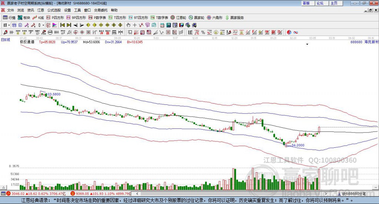Open the 资讯 menu

[x=30, y=10]
